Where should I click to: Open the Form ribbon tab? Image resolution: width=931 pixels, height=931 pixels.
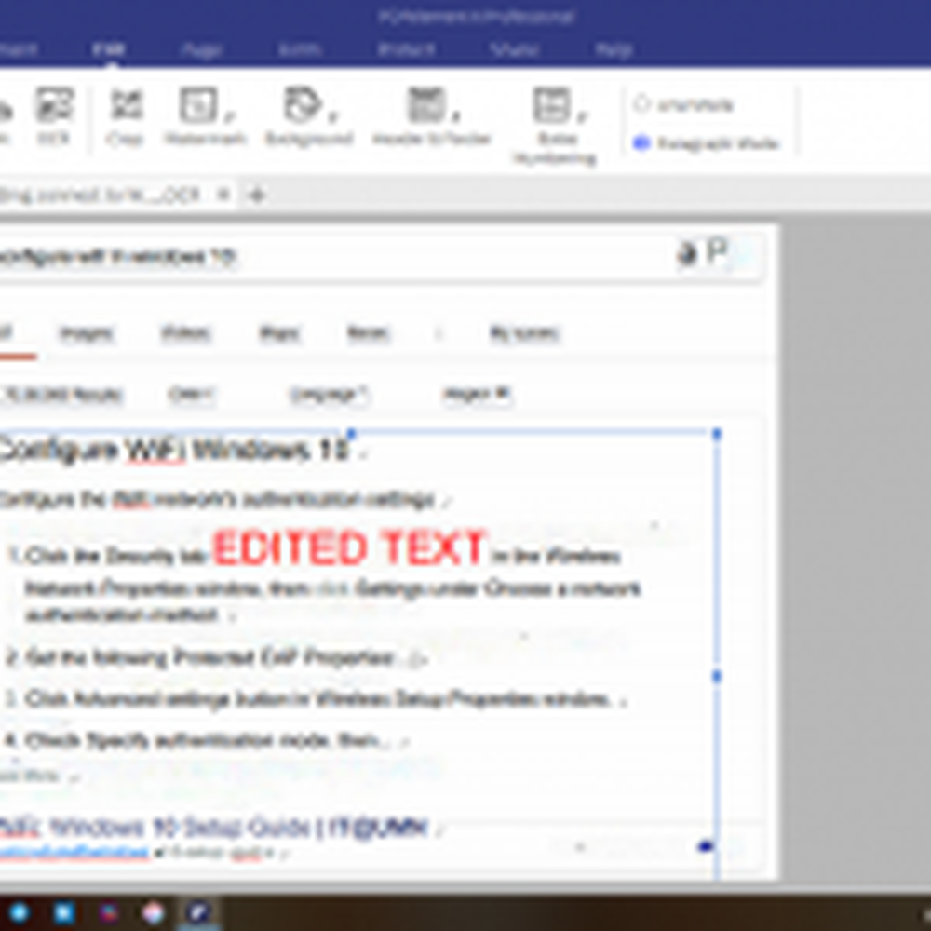point(300,49)
